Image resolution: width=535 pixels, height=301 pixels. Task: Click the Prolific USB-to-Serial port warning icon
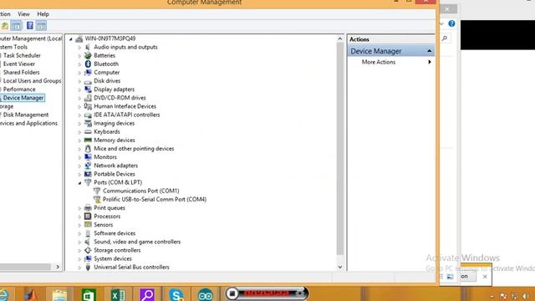point(97,199)
